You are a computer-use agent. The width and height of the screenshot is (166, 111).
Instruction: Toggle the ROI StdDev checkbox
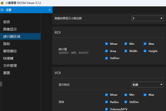(x=107, y=58)
